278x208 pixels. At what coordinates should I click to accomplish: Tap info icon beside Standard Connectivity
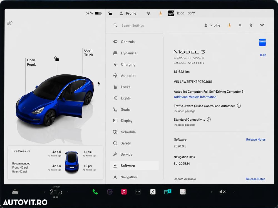pos(209,119)
